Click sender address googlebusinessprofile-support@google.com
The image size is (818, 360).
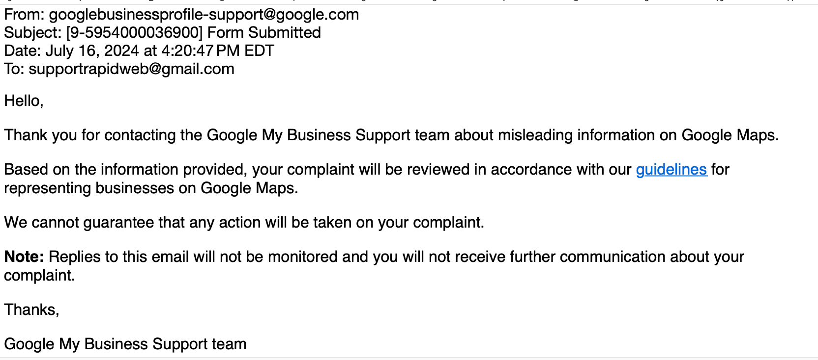click(204, 15)
